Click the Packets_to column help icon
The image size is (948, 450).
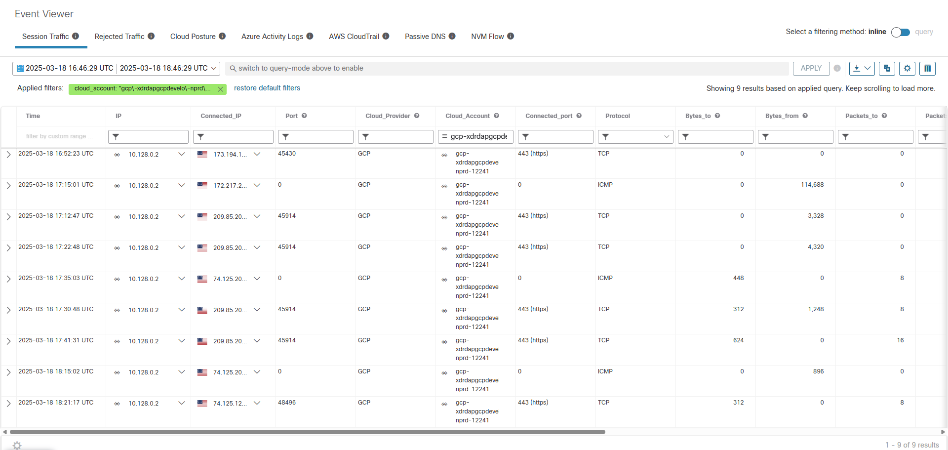click(x=884, y=116)
